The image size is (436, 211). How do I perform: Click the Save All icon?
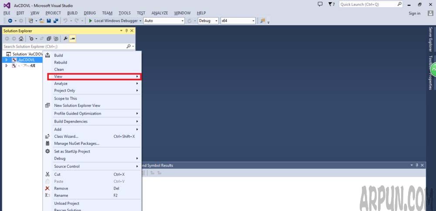point(56,21)
